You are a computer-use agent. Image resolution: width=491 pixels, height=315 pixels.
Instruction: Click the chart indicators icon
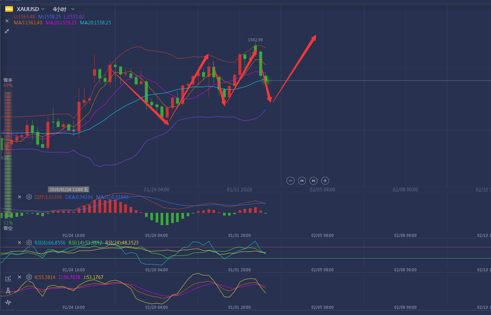pos(8,279)
